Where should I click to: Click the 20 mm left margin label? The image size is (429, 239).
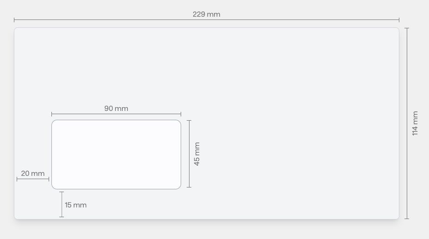32,174
